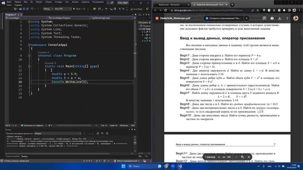Click green shield extension icon

[264, 10]
